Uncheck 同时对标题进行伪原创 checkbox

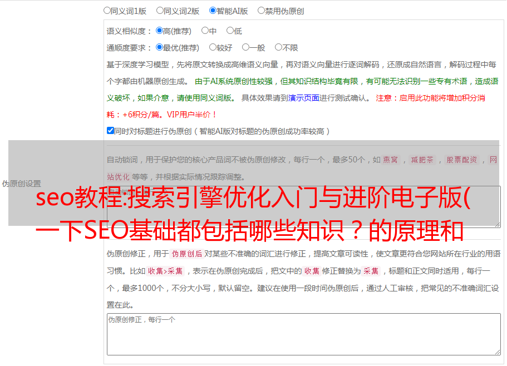click(x=110, y=131)
